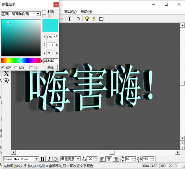Toggle italic with the I button
Image resolution: width=185 pixels, height=169 pixels.
pyautogui.click(x=49, y=159)
